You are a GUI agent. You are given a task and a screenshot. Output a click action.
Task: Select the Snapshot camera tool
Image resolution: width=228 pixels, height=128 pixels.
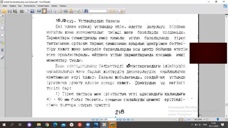[x=66, y=11]
